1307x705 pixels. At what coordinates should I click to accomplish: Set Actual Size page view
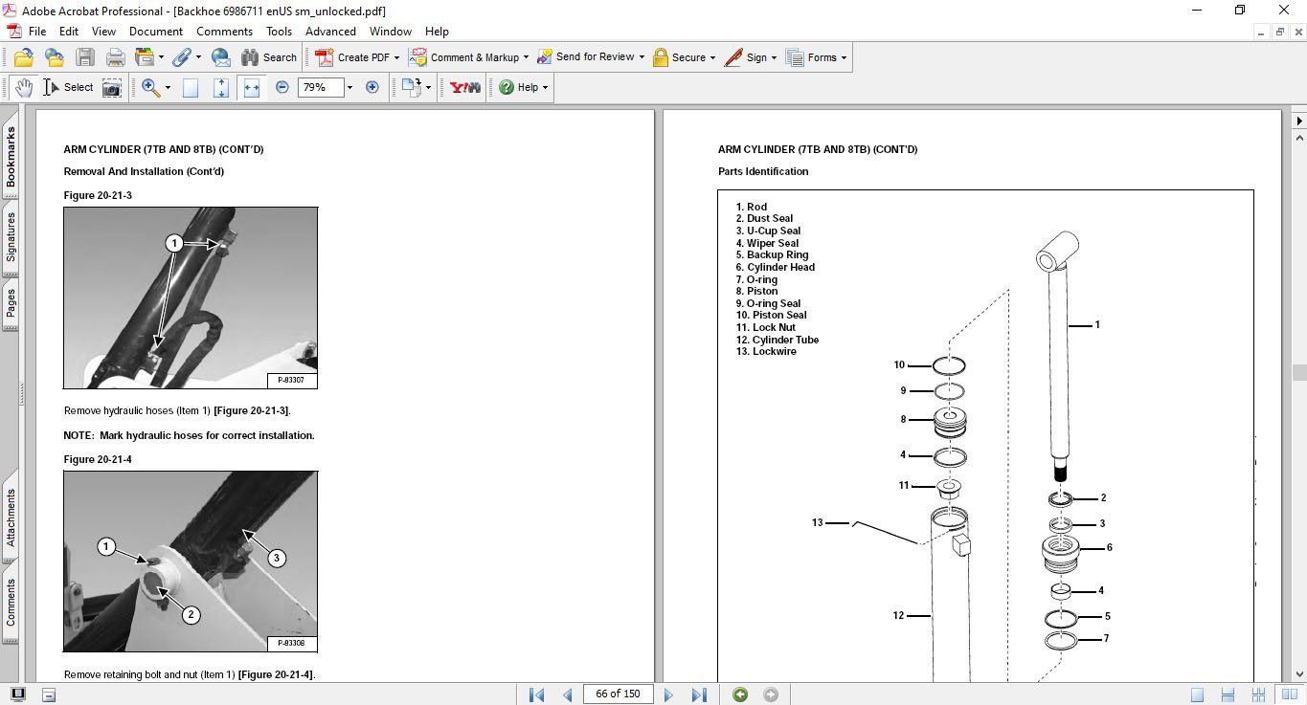(x=191, y=87)
